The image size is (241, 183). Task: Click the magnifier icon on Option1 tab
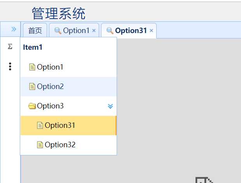click(x=58, y=30)
